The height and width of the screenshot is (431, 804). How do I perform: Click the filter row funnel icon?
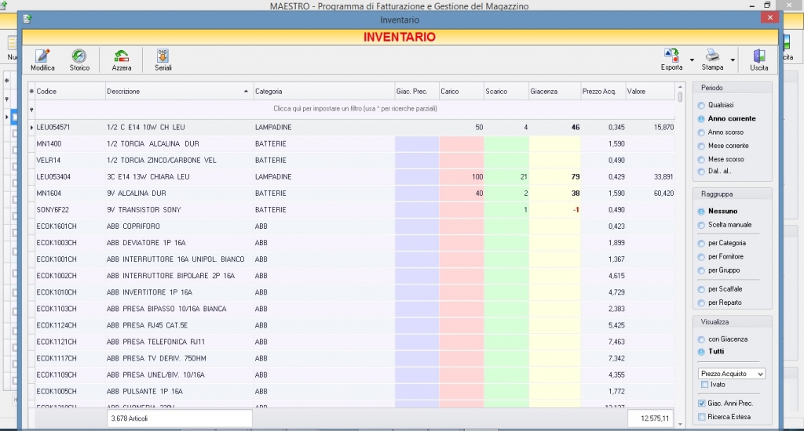tap(31, 110)
